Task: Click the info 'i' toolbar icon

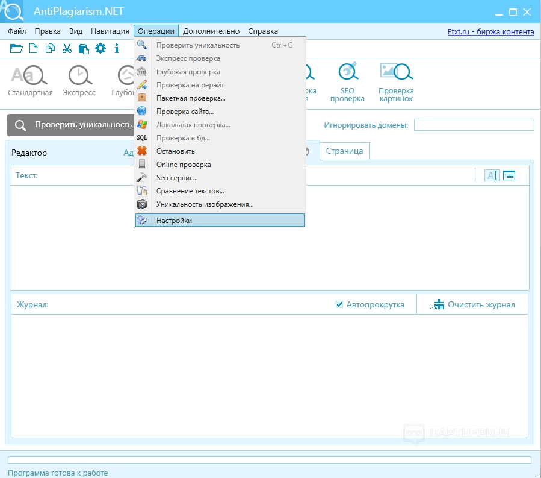Action: coord(116,48)
